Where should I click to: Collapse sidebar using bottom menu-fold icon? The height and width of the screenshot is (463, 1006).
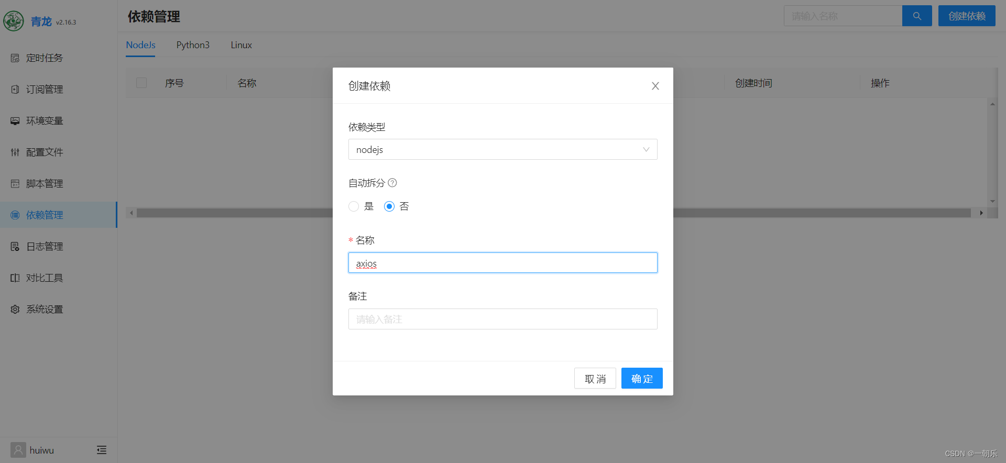pyautogui.click(x=102, y=450)
